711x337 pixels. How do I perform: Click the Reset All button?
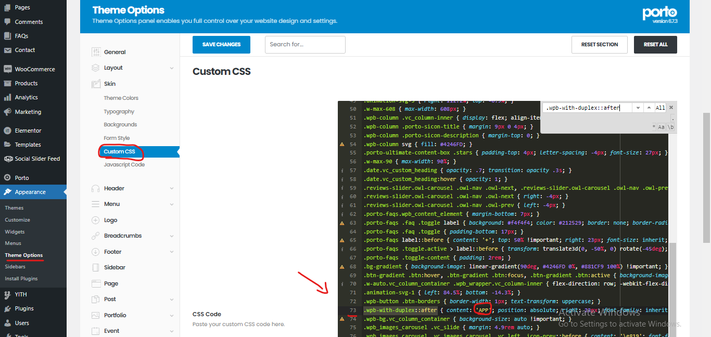pyautogui.click(x=655, y=45)
